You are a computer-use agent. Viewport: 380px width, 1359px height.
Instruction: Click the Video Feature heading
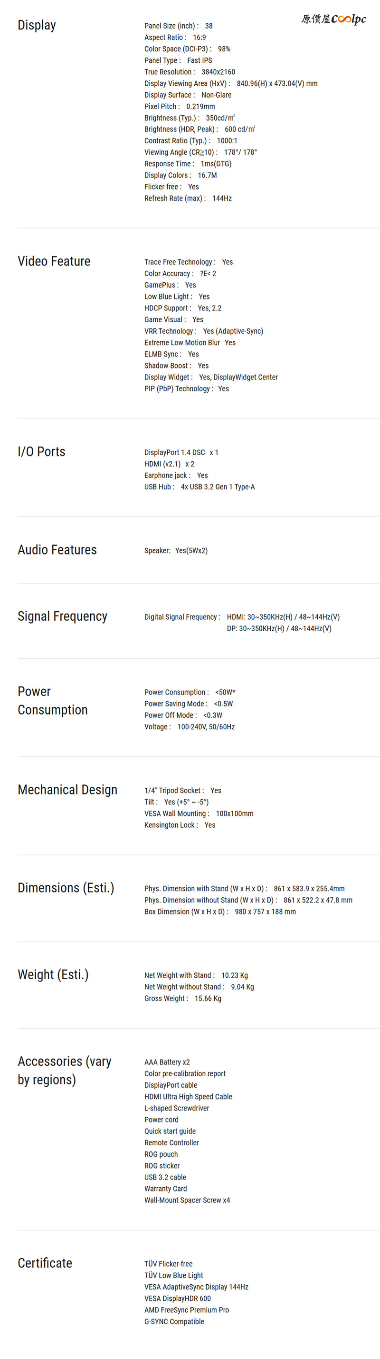point(54,261)
